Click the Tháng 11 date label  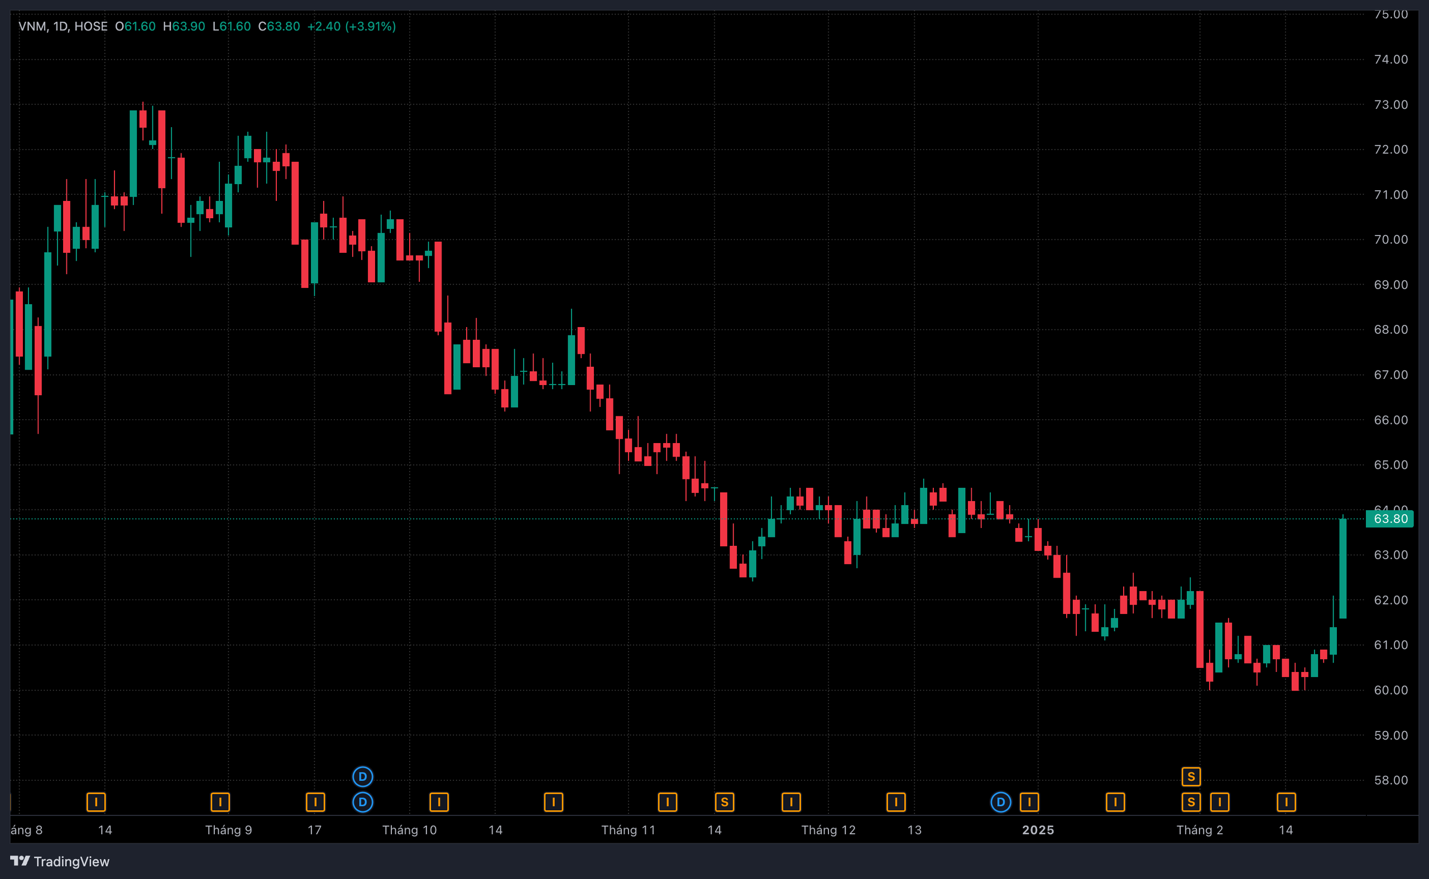coord(629,830)
